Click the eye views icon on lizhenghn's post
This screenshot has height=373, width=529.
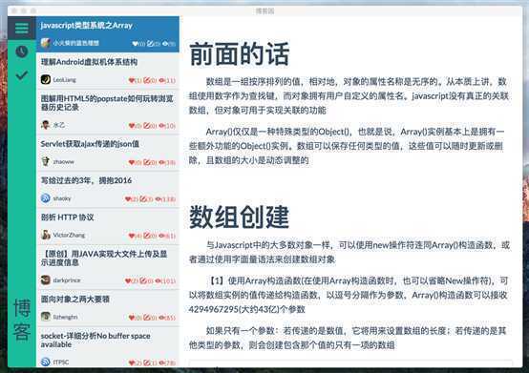[161, 318]
